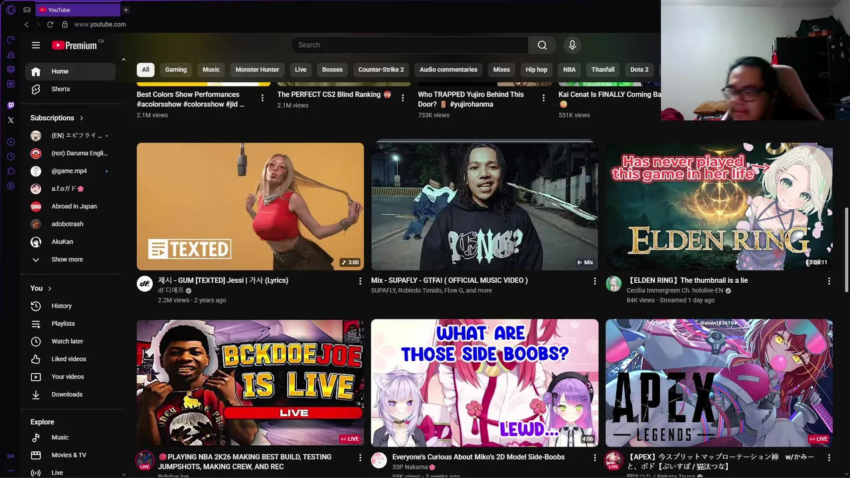The height and width of the screenshot is (478, 850).
Task: Open X (Twitter) panel in sidebar
Action: point(11,120)
